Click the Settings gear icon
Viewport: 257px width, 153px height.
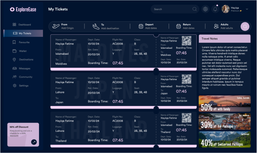tap(14, 86)
